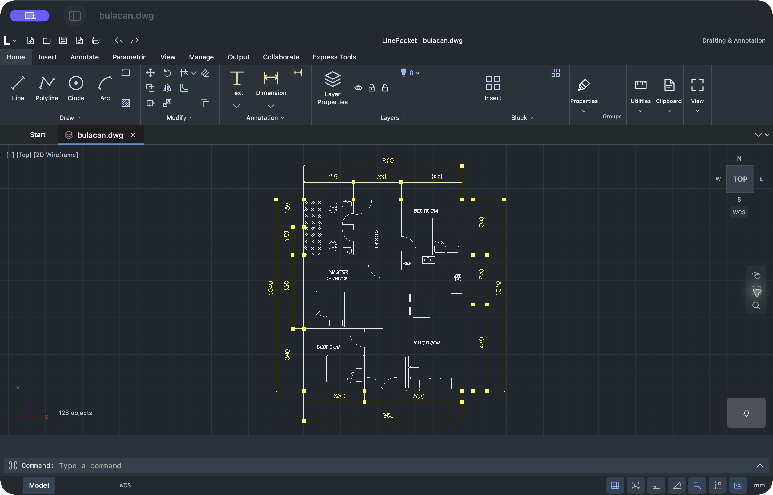Toggle grid display in status bar

(x=615, y=485)
